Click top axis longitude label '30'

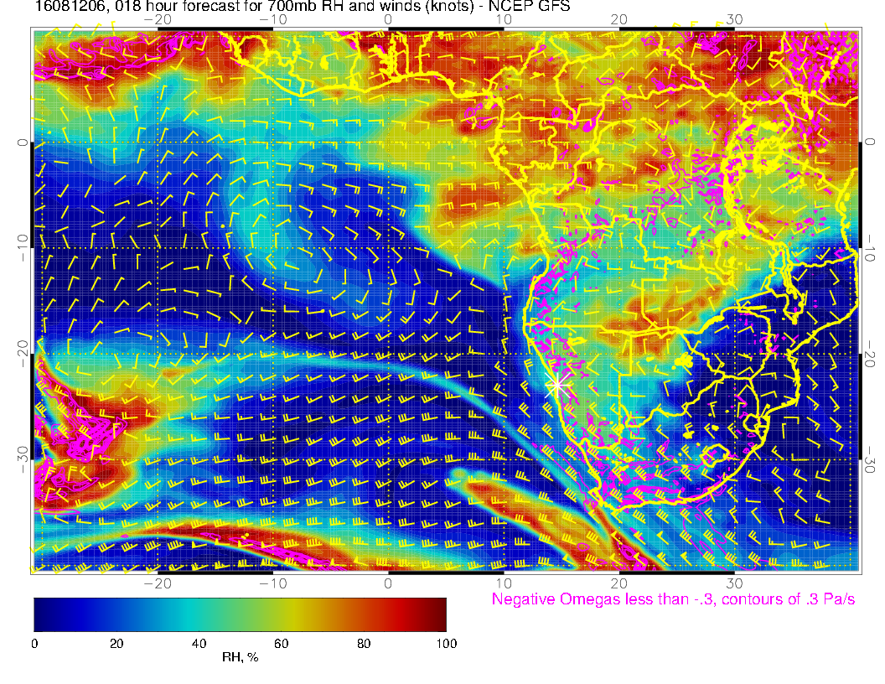click(x=734, y=19)
